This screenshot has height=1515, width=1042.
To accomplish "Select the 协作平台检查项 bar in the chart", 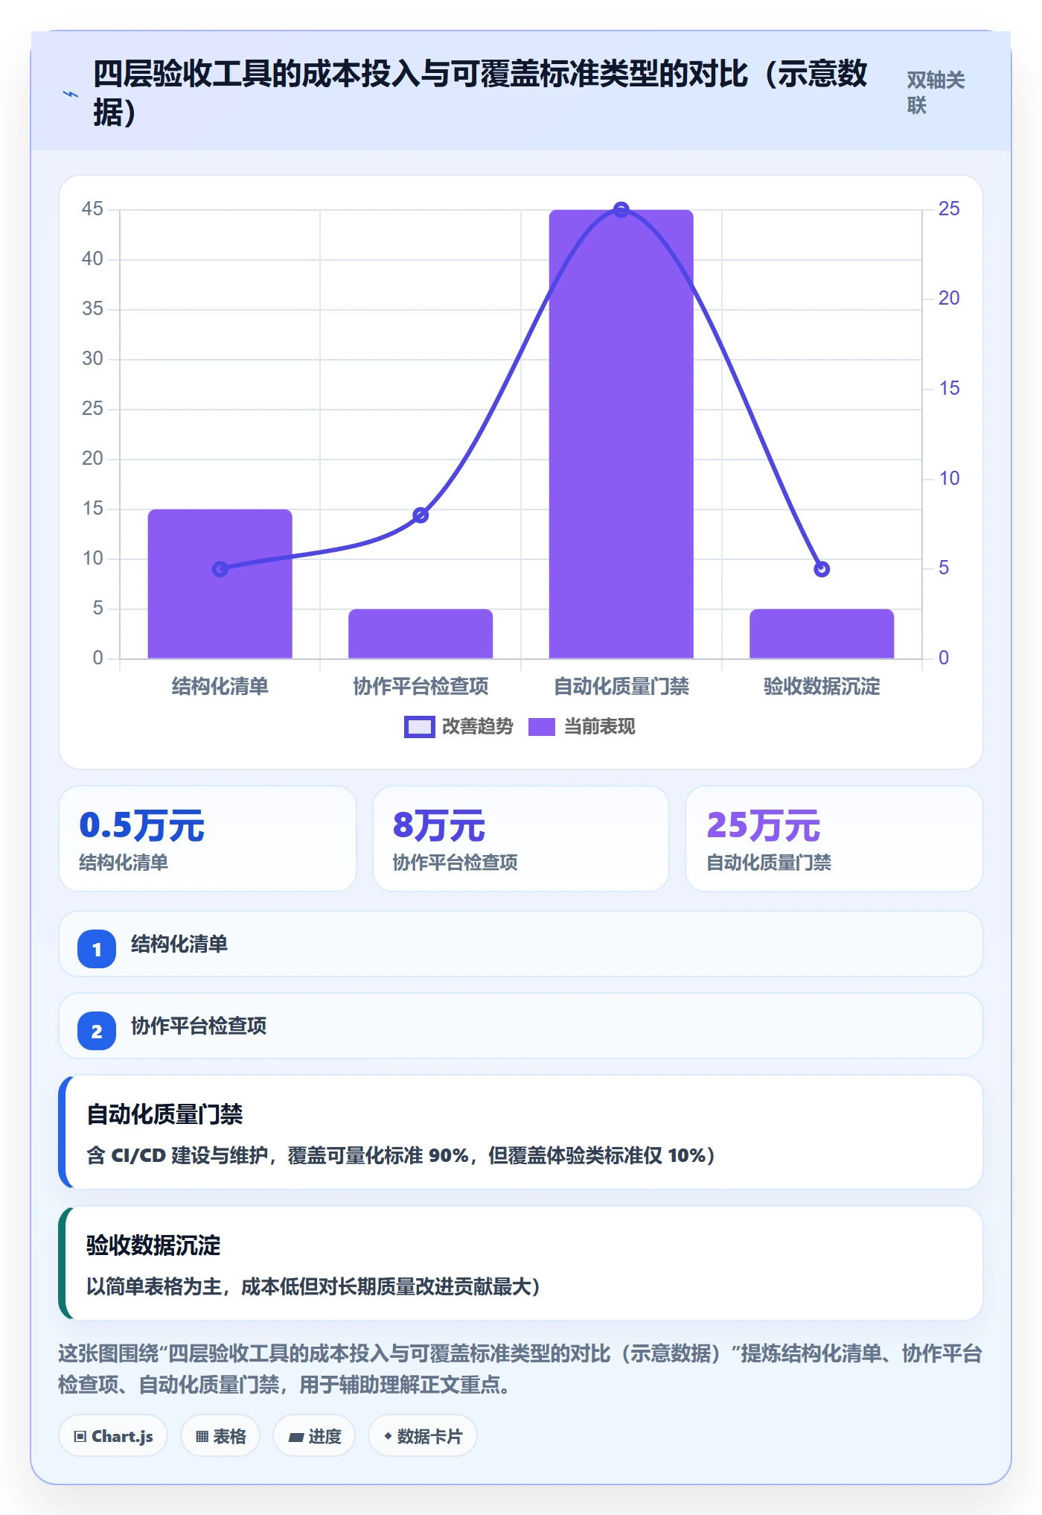I will (x=421, y=634).
